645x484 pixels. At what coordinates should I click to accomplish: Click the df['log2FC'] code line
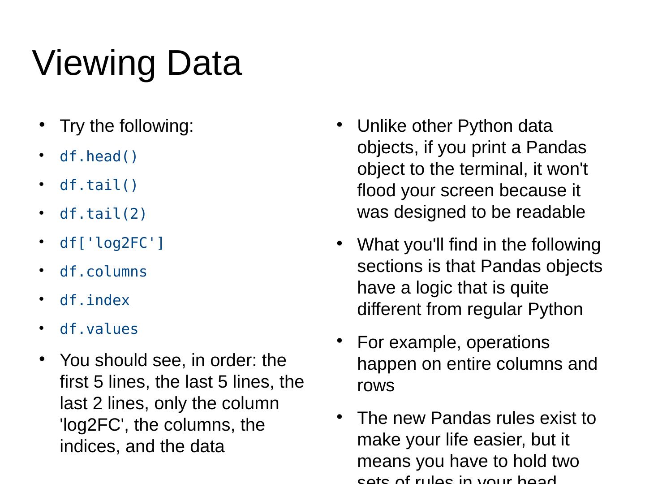point(112,243)
